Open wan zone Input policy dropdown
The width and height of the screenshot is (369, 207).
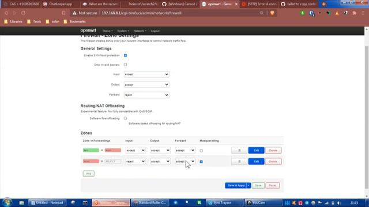click(135, 162)
